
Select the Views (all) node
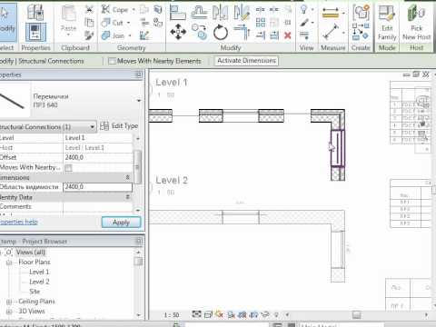coord(31,253)
